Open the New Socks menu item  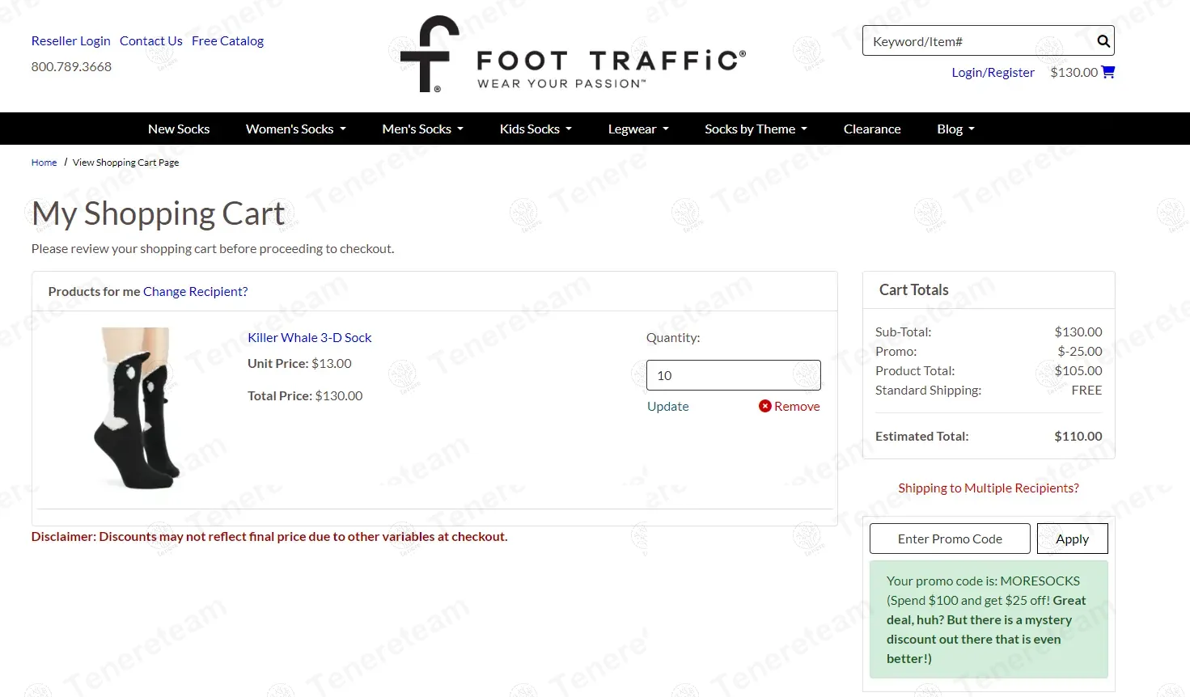point(179,129)
